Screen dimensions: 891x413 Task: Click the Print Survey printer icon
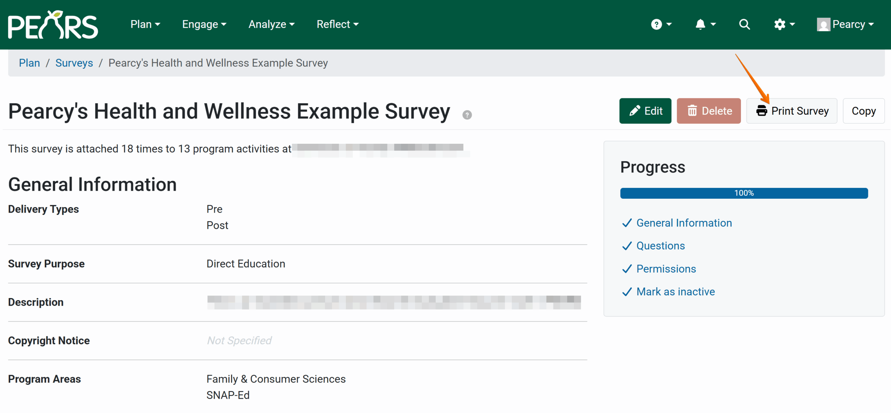coord(762,111)
